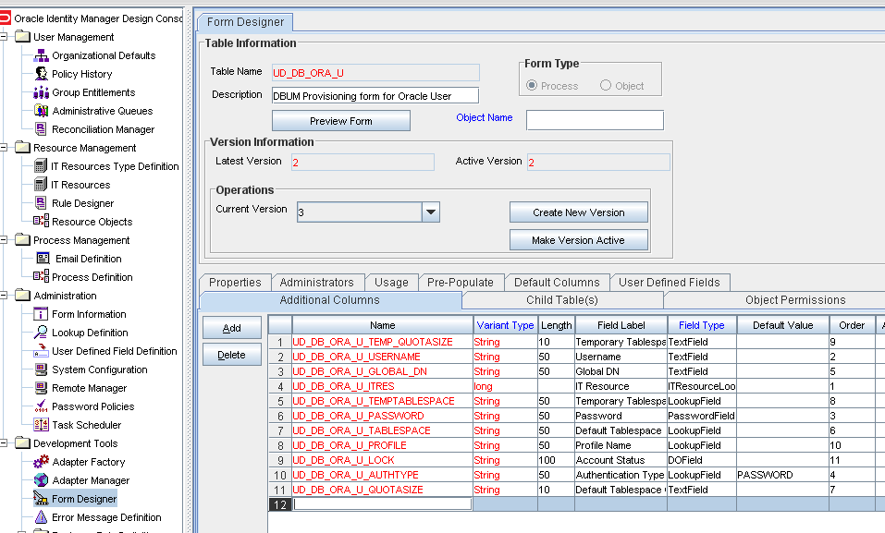
Task: Click the Lookup Definition magnifier icon
Action: pos(42,333)
